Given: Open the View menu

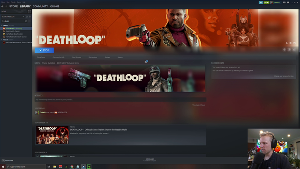Looking at the screenshot, I should (x=8, y=2).
